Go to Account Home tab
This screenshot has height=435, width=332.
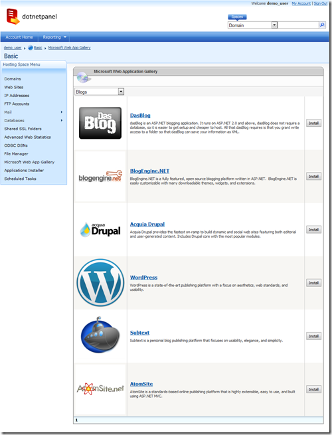tap(19, 37)
